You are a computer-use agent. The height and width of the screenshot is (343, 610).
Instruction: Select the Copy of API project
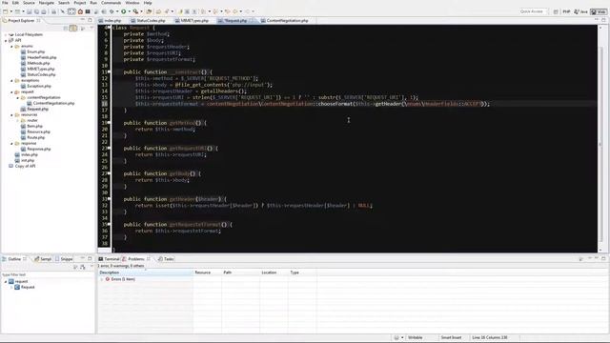pos(25,167)
